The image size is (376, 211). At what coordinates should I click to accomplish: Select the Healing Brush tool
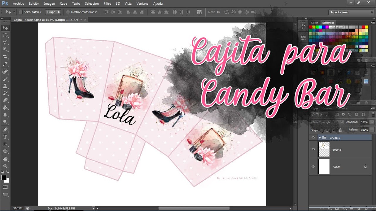point(5,72)
